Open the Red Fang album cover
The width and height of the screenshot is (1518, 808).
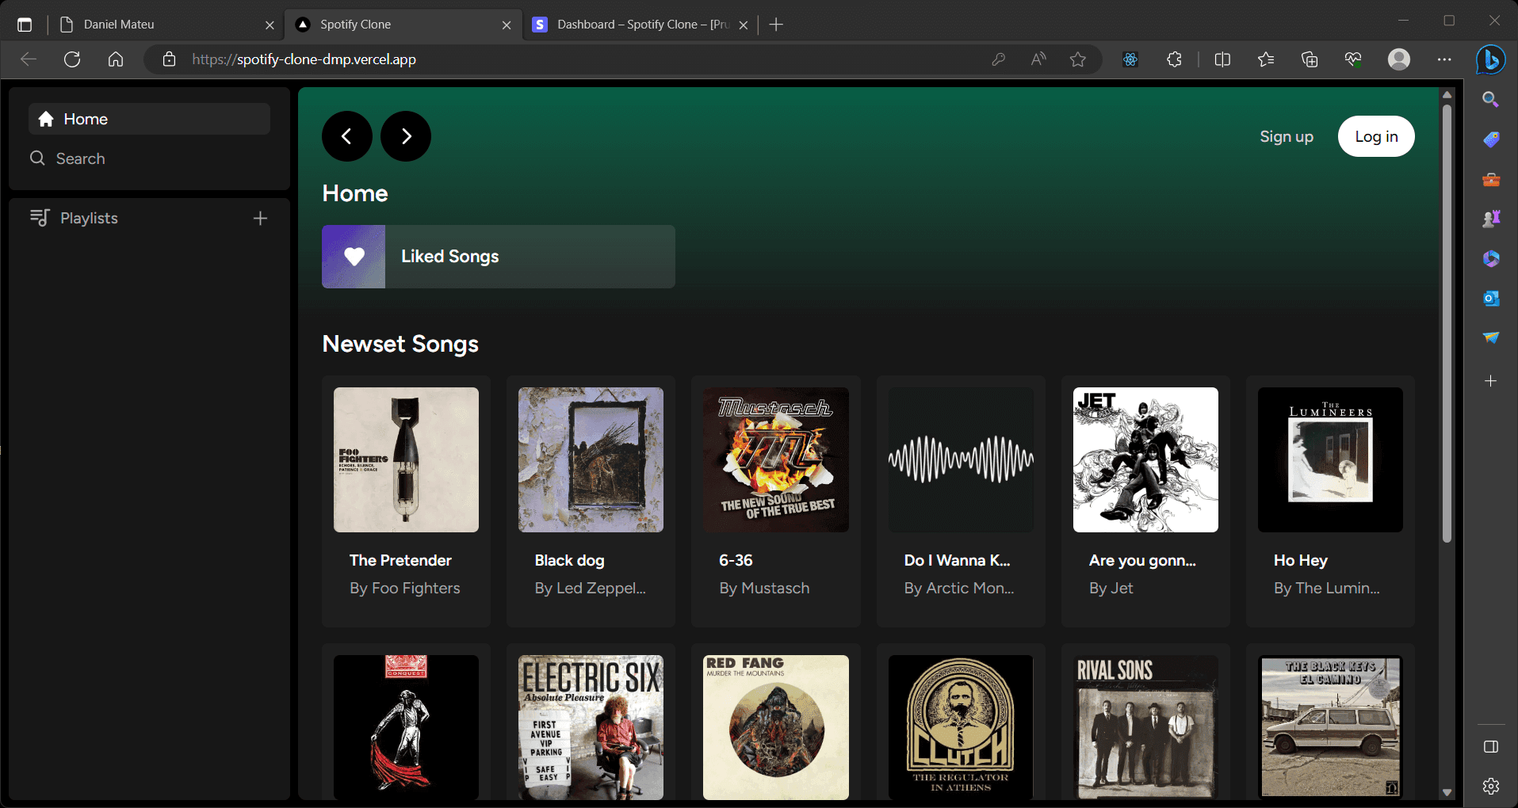[776, 727]
